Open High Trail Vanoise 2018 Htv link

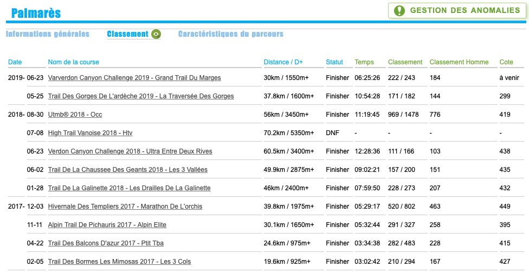tap(90, 133)
